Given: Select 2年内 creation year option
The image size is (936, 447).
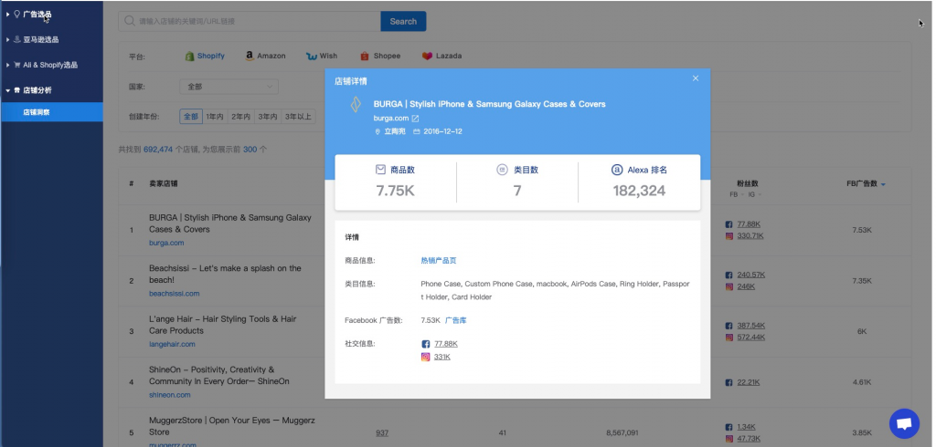Looking at the screenshot, I should click(x=241, y=117).
